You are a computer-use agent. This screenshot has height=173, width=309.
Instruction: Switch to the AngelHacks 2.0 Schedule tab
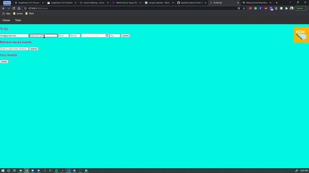(62, 3)
